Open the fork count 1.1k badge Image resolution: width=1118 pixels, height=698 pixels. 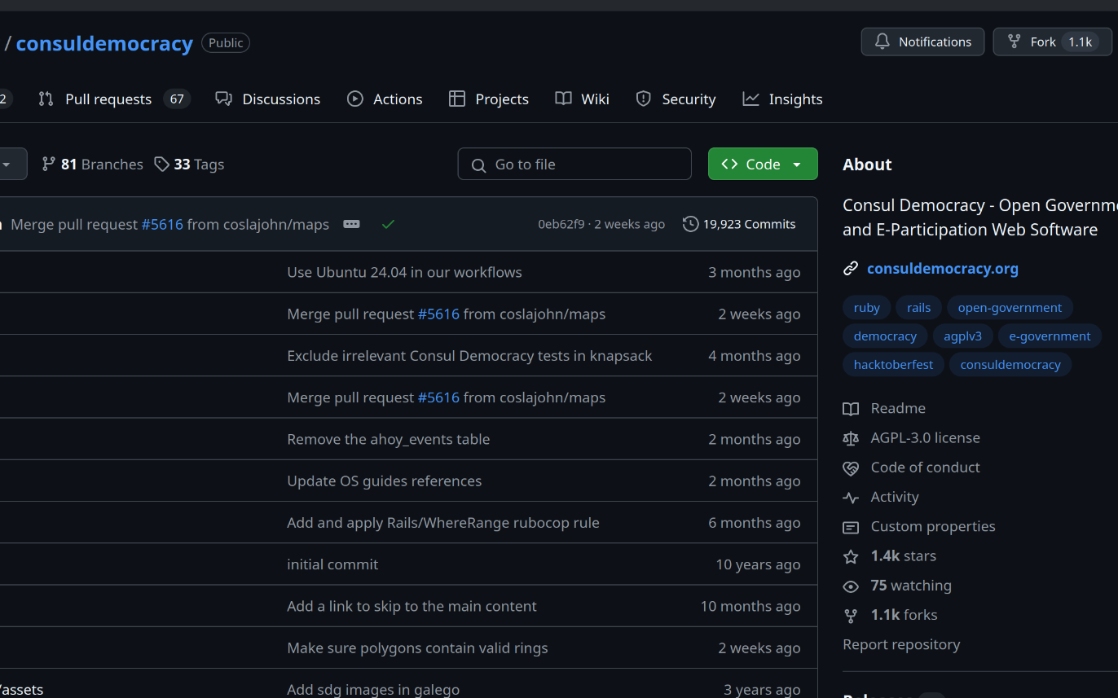tap(1080, 42)
